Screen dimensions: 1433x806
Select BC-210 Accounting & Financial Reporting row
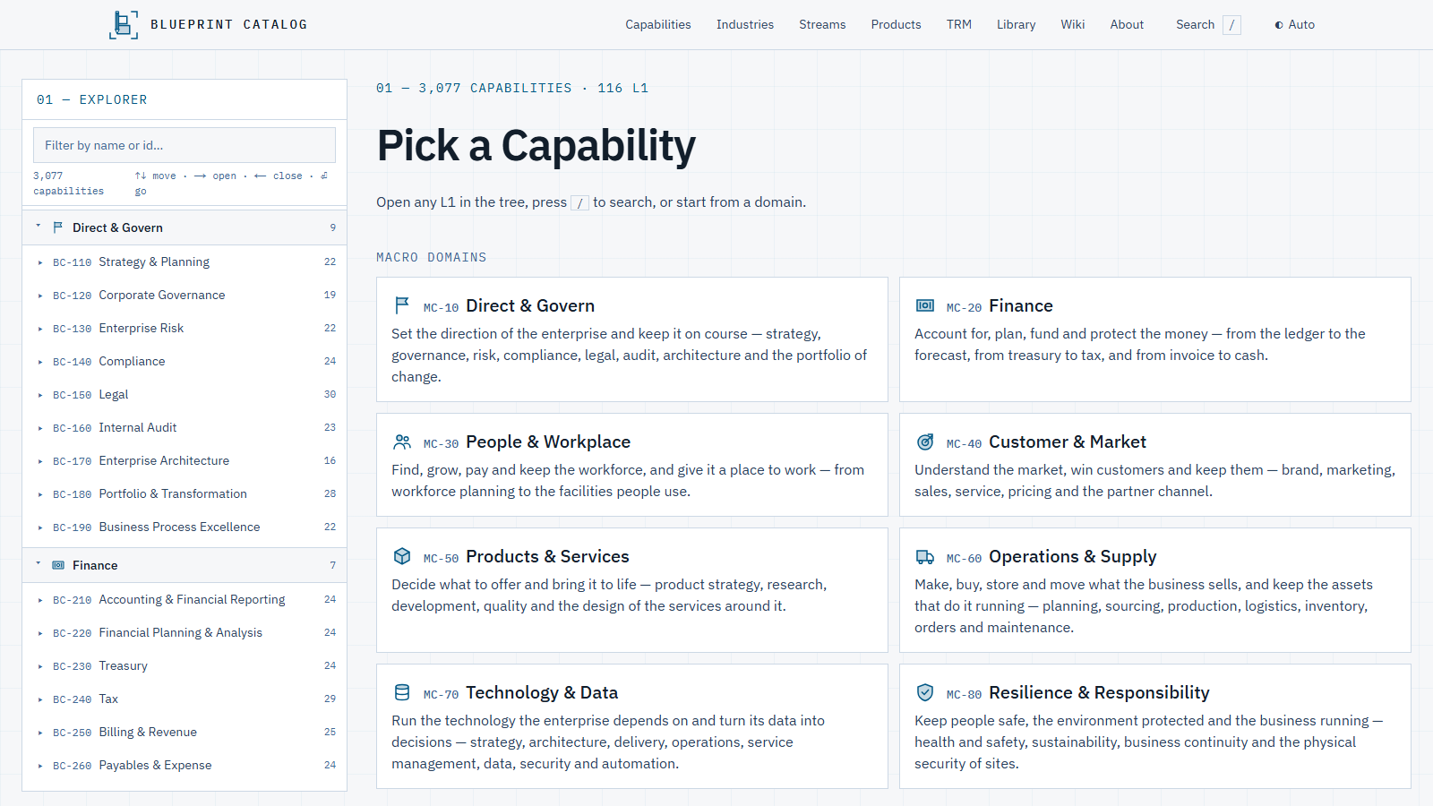(x=184, y=600)
